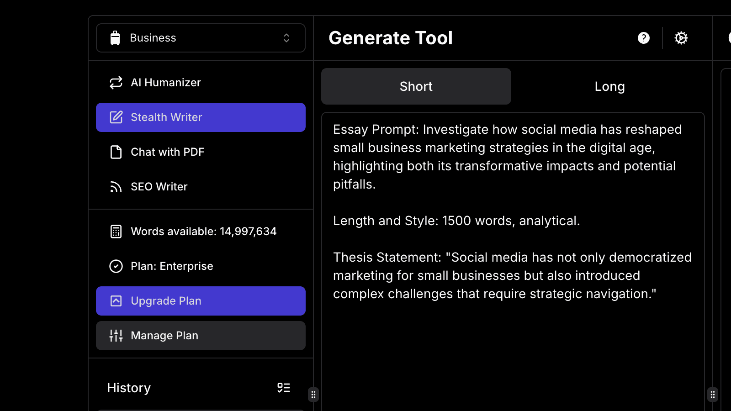Click the Manage Plan button
Viewport: 731px width, 411px height.
[x=201, y=335]
